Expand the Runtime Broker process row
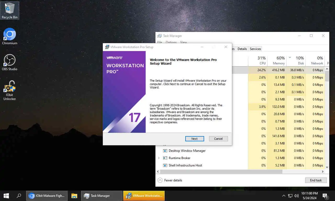335x201 pixels. coord(159,158)
